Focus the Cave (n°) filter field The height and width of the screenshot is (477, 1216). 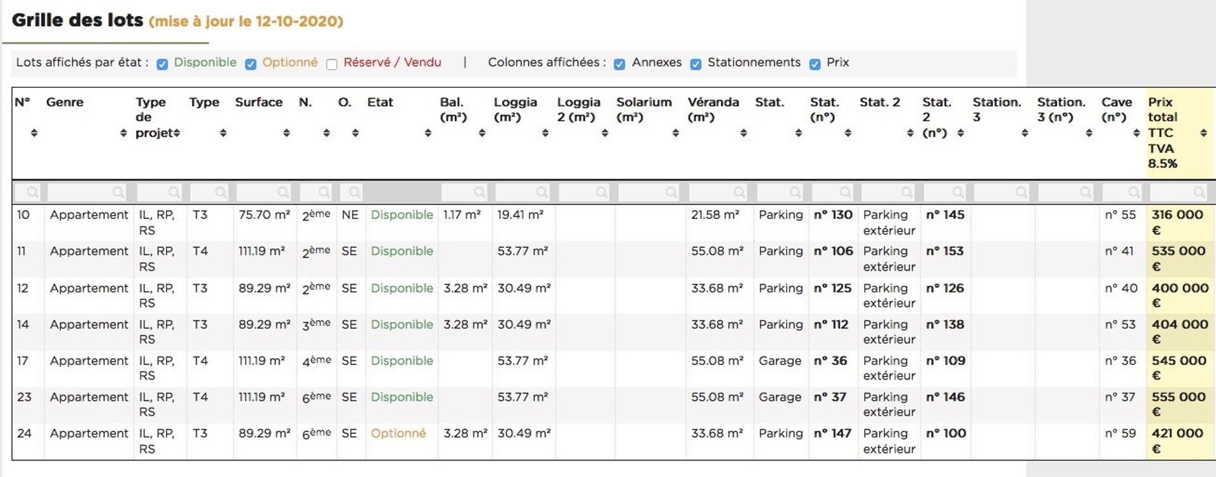click(x=1123, y=192)
